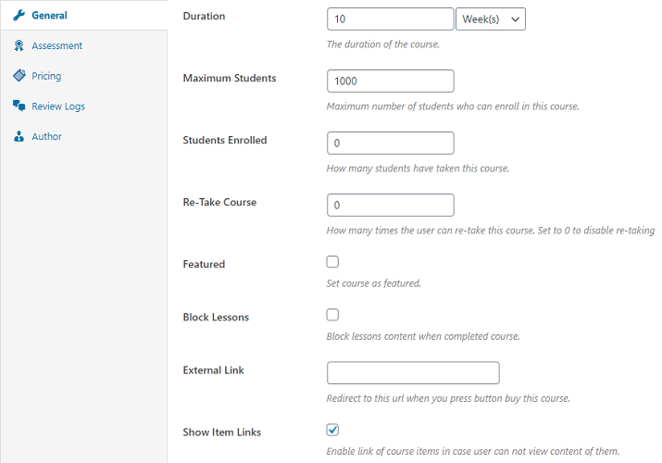Screen dimensions: 662x463
Task: Click the Author person icon
Action: (x=19, y=136)
